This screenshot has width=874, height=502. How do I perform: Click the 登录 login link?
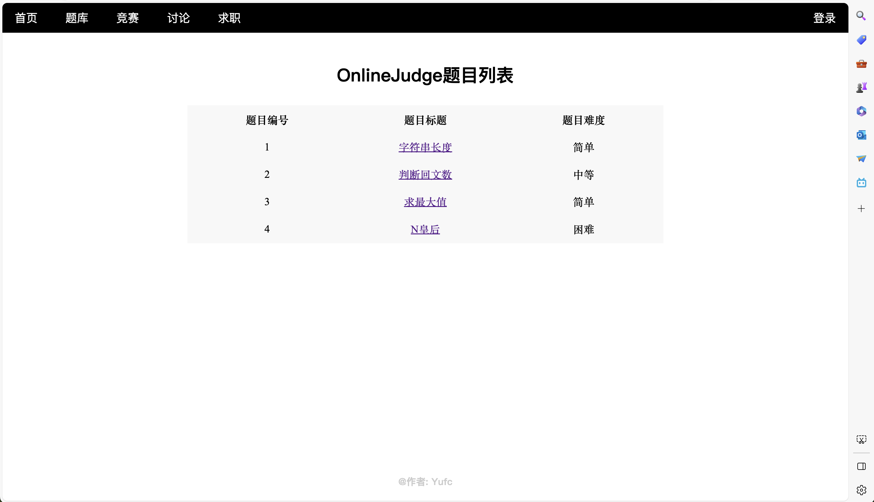[824, 18]
